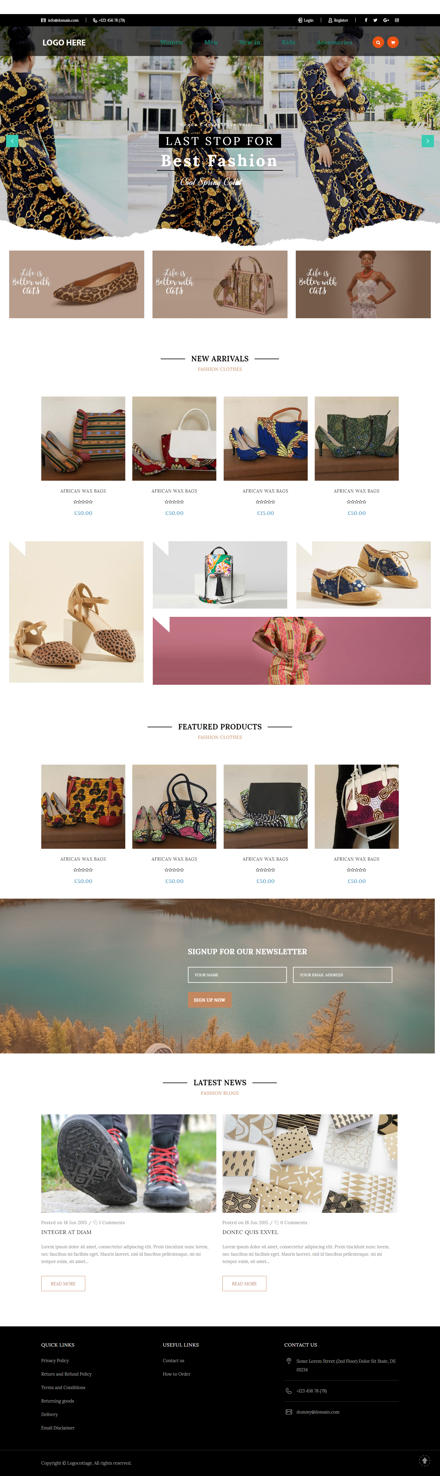This screenshot has width=440, height=1476.
Task: Open the Facebook social icon
Action: (x=366, y=20)
